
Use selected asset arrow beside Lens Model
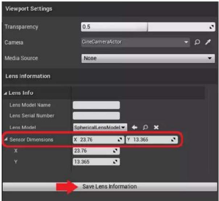[135, 127]
